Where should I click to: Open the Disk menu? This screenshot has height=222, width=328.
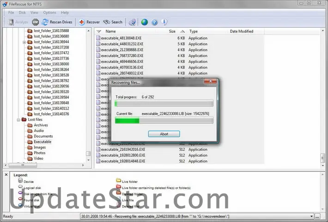(22, 12)
